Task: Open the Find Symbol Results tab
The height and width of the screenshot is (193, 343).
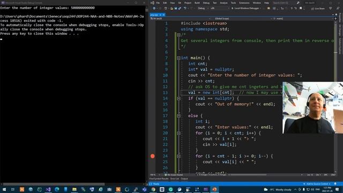Action: [x=159, y=179]
